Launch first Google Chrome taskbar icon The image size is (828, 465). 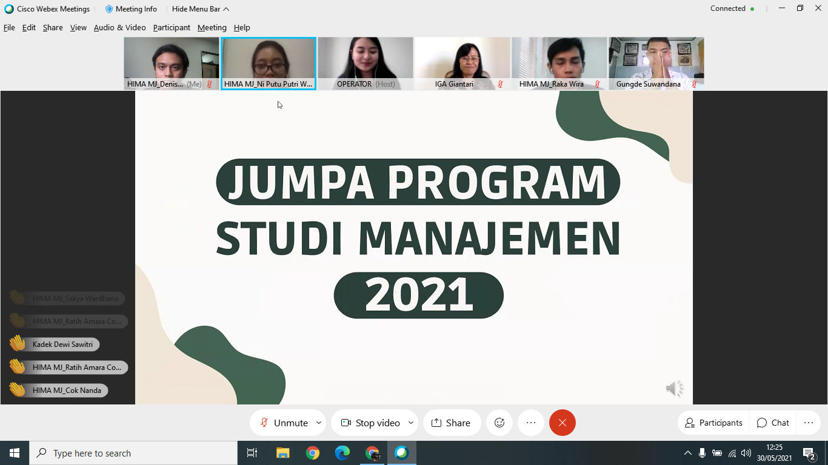pos(313,453)
